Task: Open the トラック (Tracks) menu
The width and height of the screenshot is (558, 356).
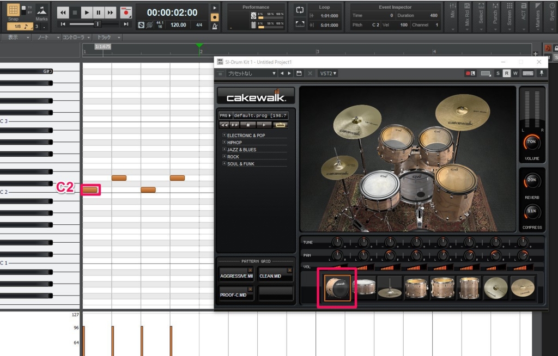Action: pyautogui.click(x=107, y=37)
